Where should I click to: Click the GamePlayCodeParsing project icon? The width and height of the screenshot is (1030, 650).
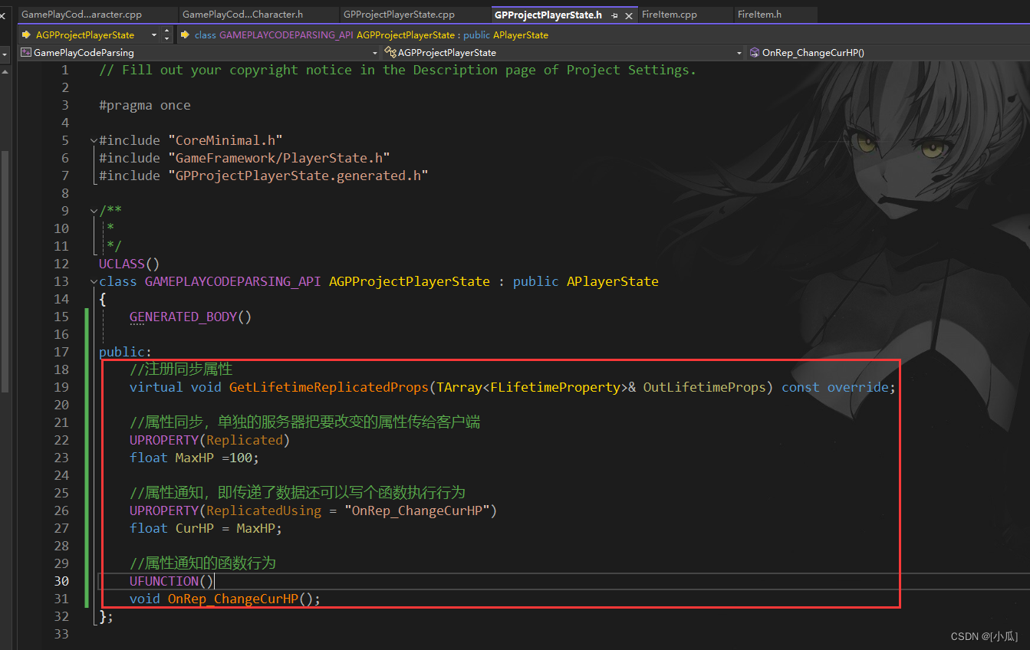click(x=26, y=53)
